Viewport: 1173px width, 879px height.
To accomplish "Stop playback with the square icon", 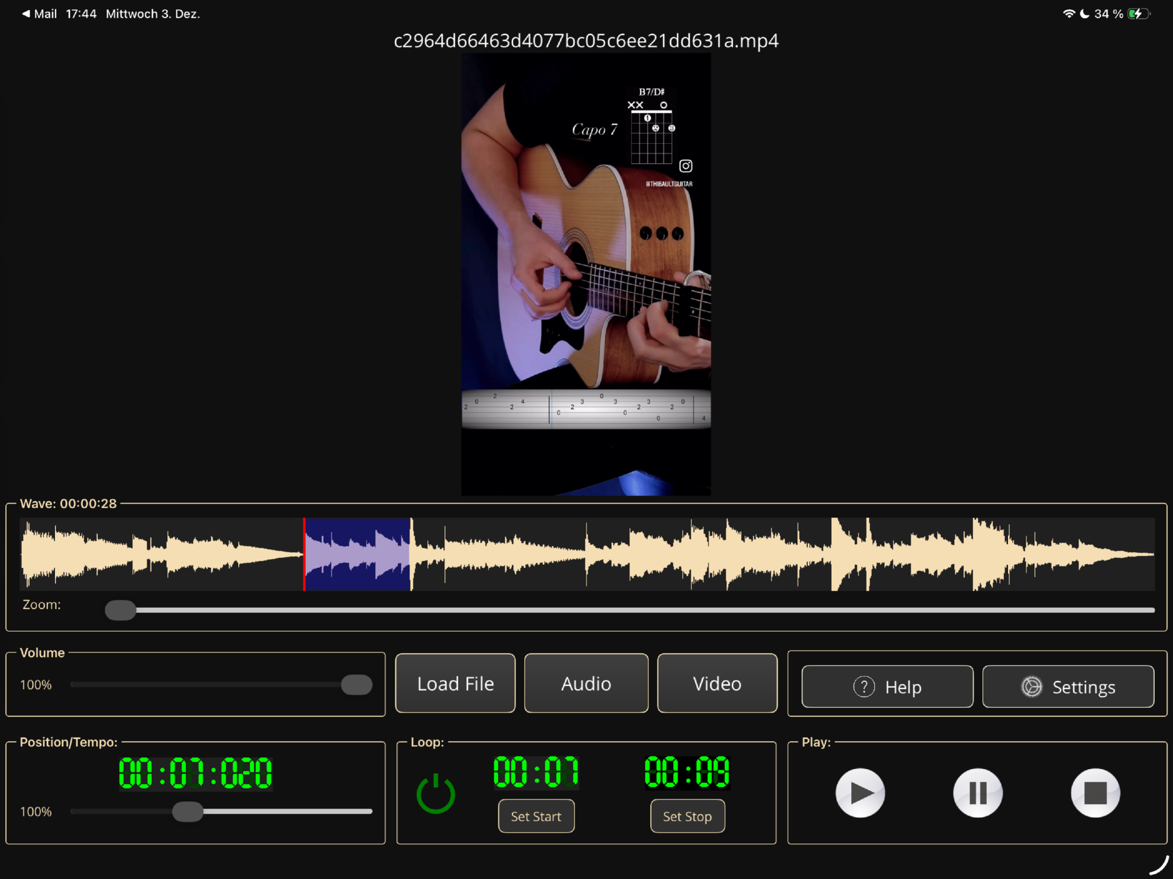I will coord(1095,793).
